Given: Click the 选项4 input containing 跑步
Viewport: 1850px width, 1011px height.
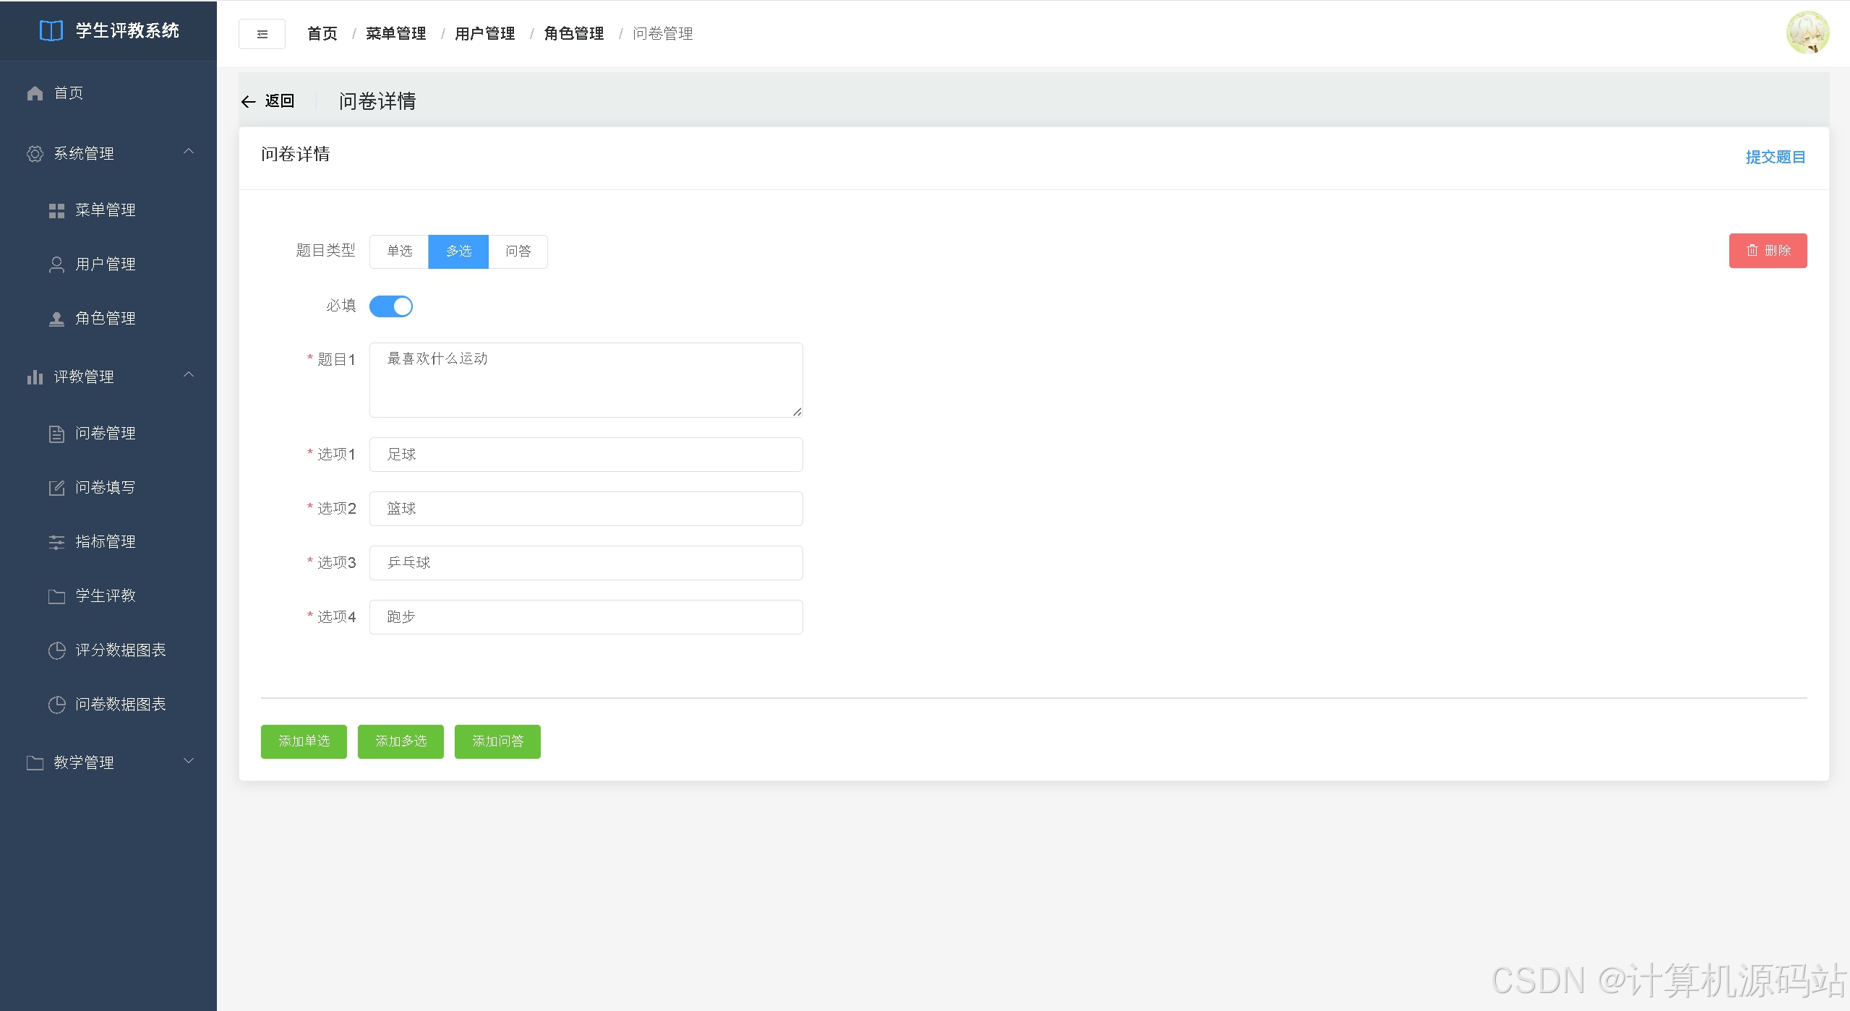Looking at the screenshot, I should (x=586, y=617).
